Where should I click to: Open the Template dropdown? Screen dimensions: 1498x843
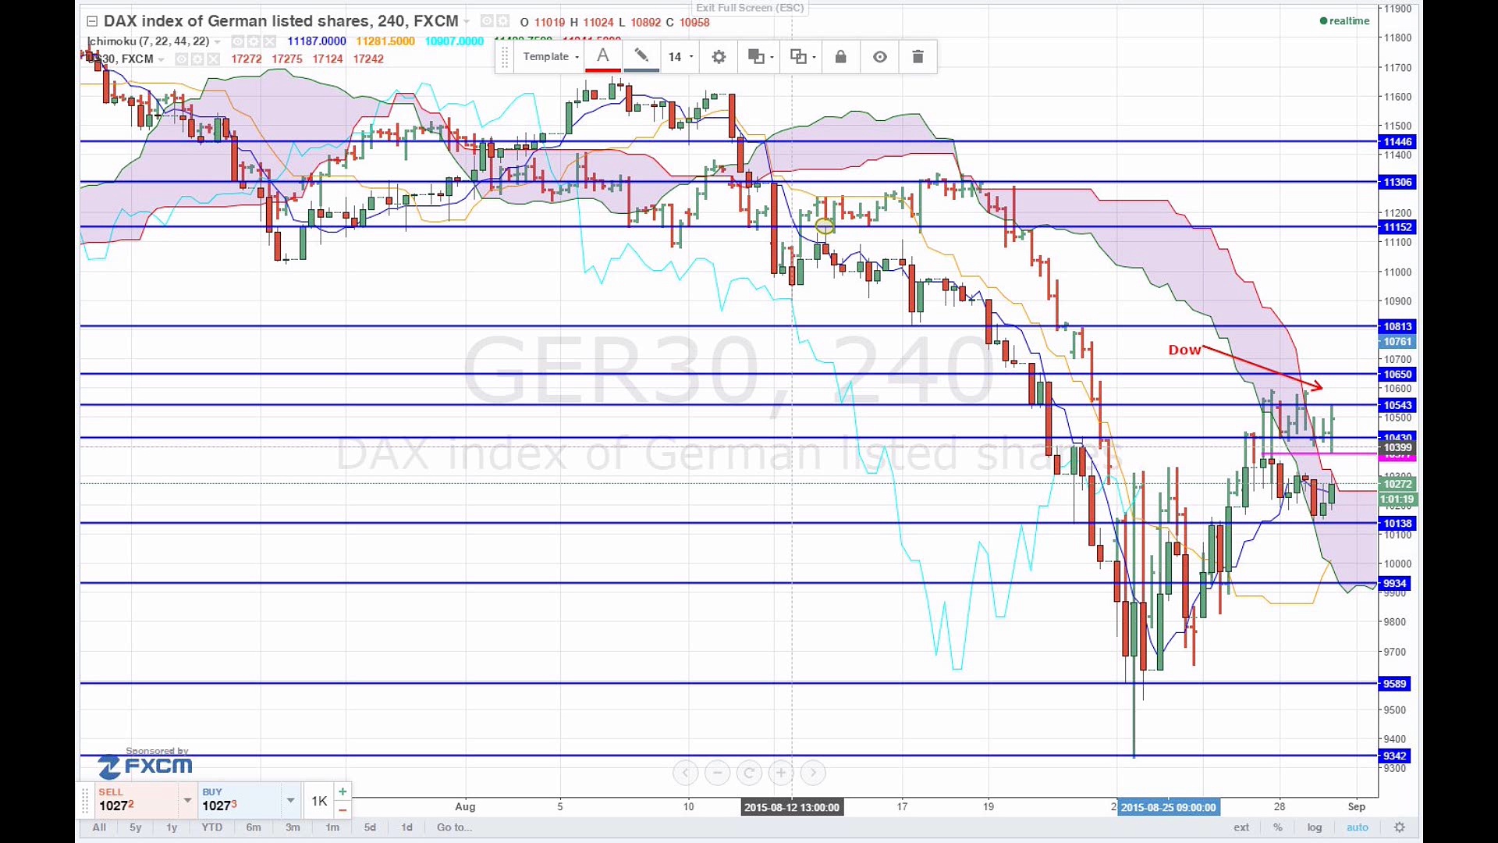click(x=550, y=57)
